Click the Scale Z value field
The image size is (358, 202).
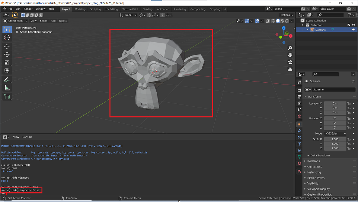[335, 148]
